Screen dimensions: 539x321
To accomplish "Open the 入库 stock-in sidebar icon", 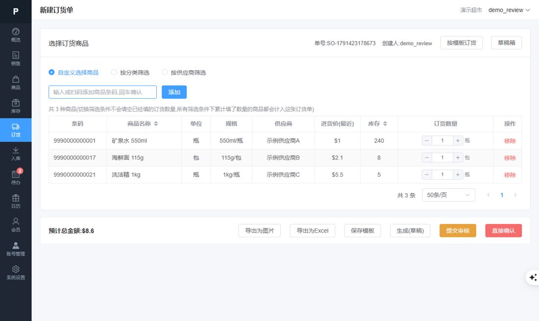I will click(x=16, y=154).
